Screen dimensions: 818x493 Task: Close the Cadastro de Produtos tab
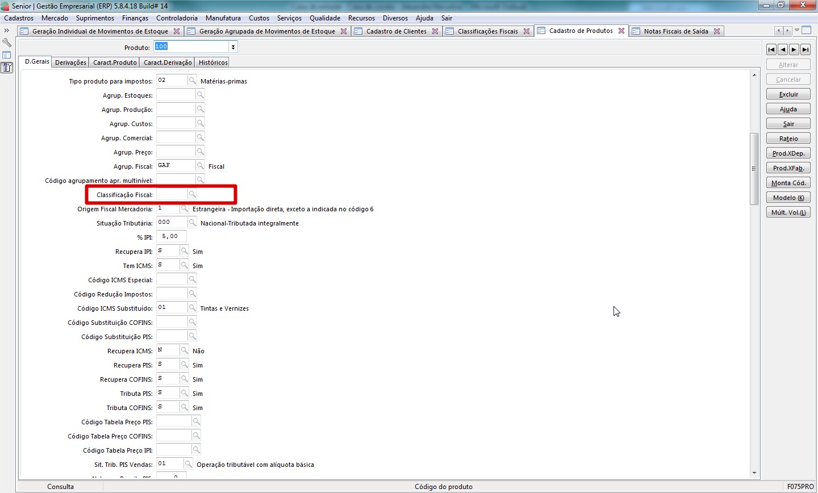[x=621, y=31]
